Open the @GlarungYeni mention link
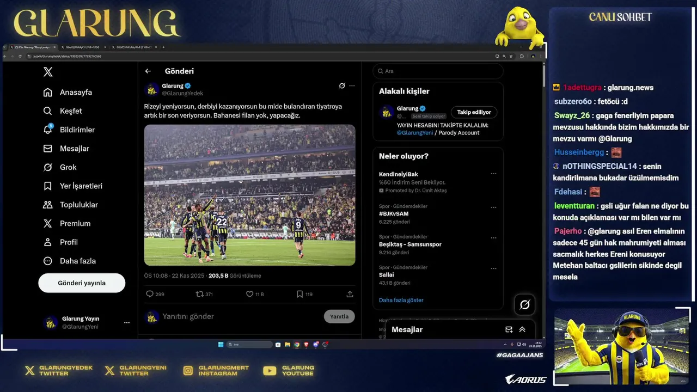The width and height of the screenshot is (697, 392). [x=415, y=133]
